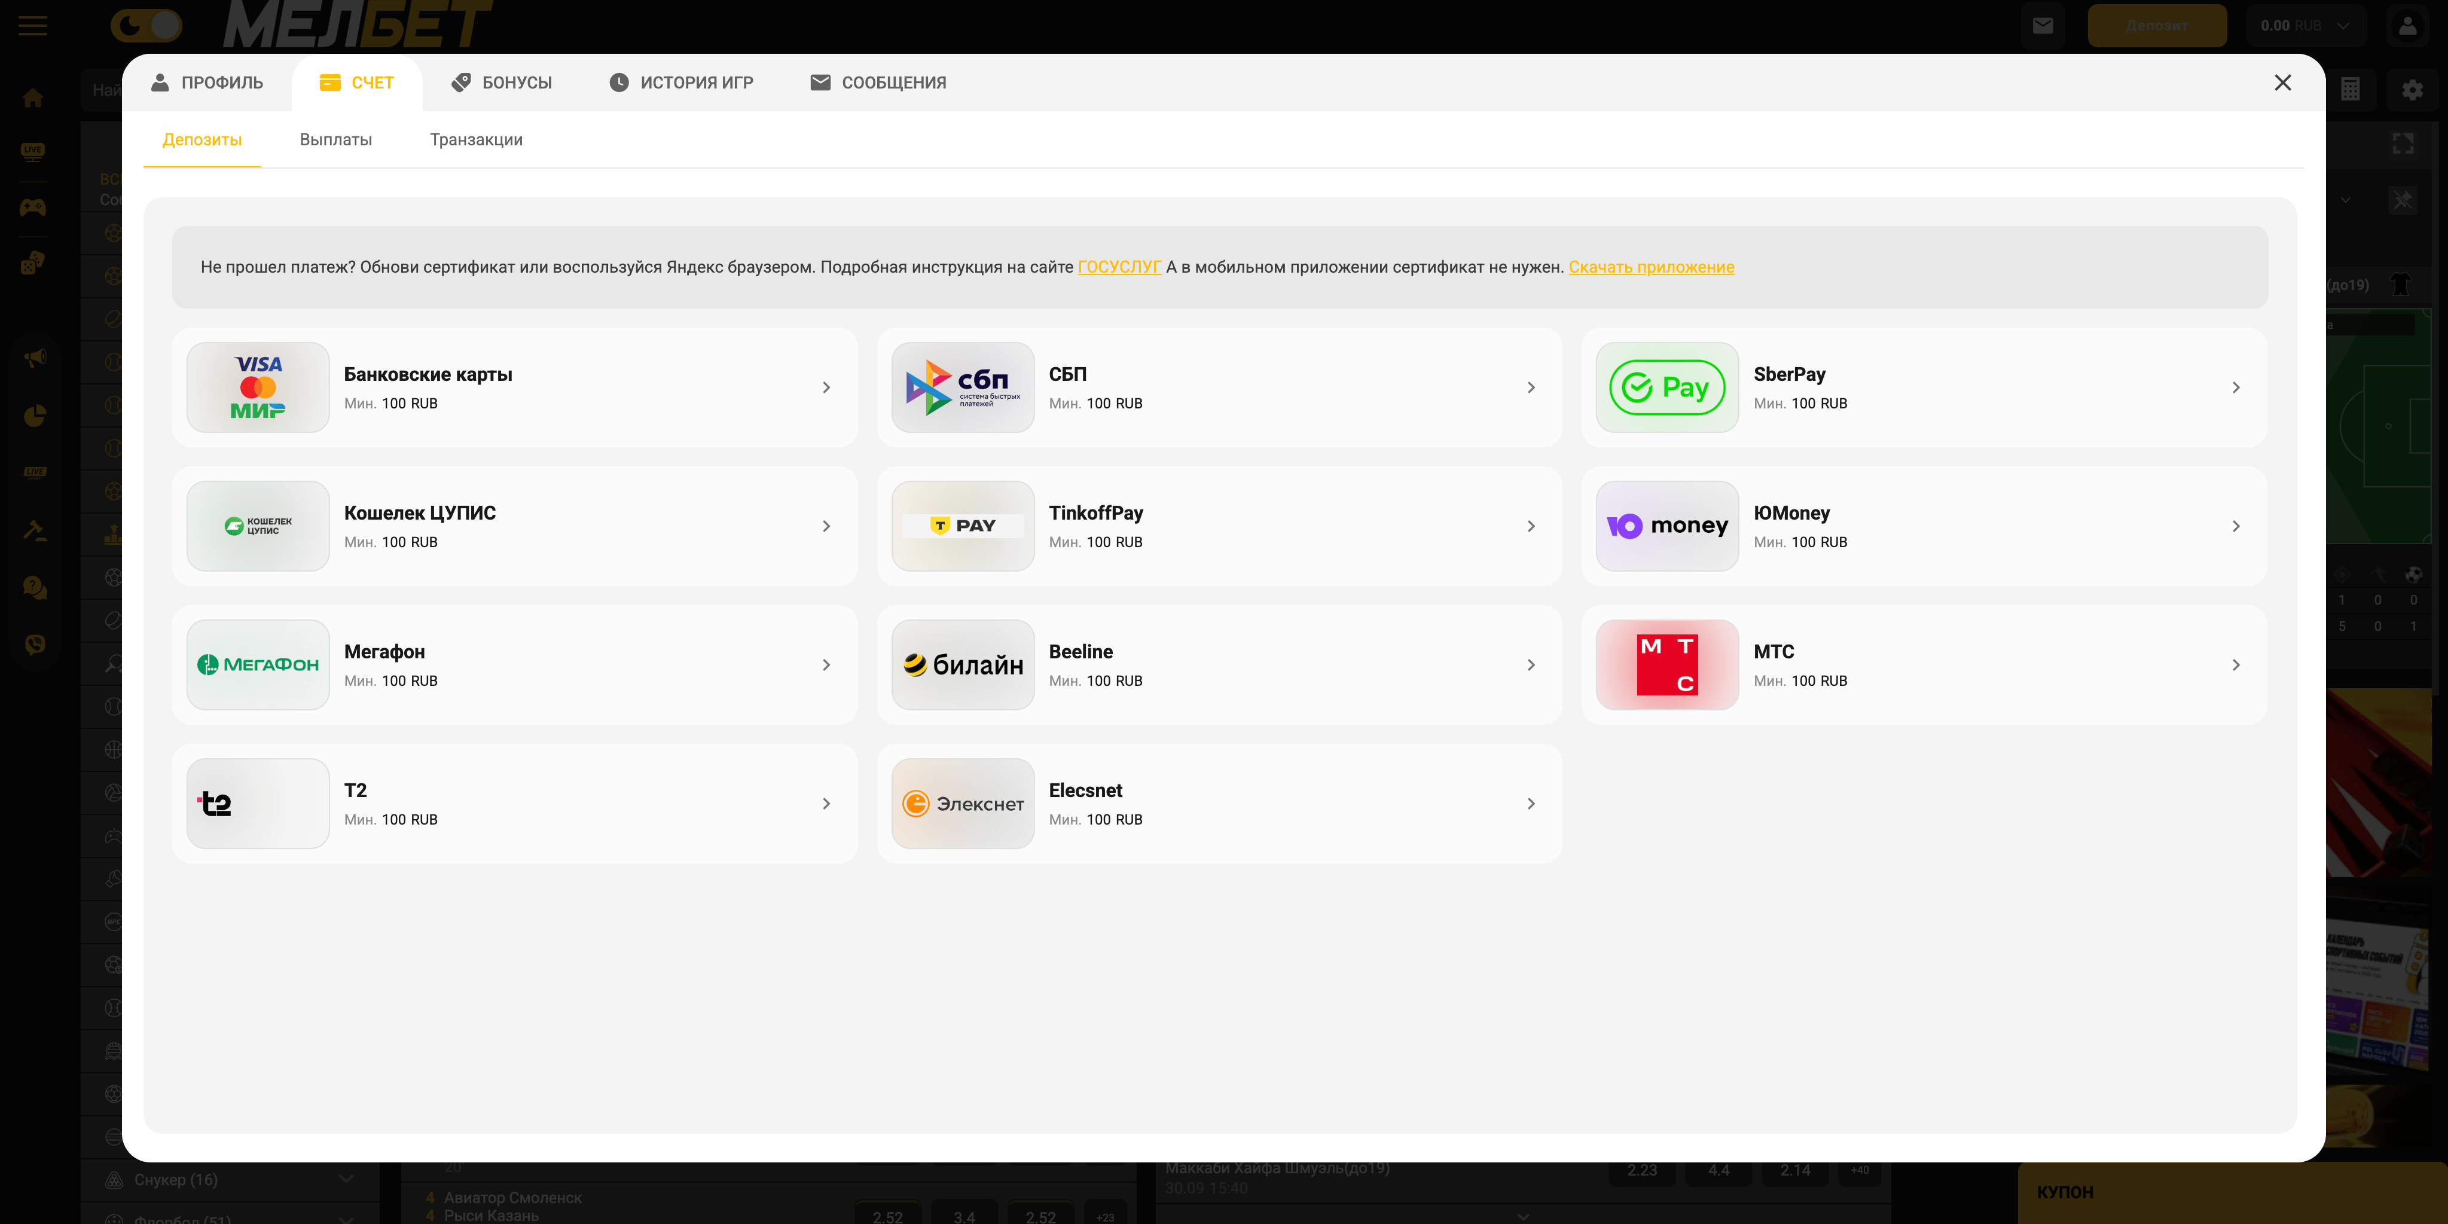
Task: Open the Транзакции tab
Action: (x=475, y=140)
